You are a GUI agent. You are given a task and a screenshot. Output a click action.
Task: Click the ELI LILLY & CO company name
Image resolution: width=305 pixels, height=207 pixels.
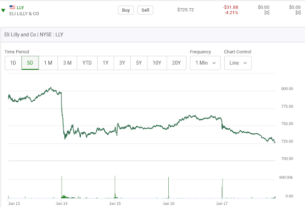(x=24, y=14)
